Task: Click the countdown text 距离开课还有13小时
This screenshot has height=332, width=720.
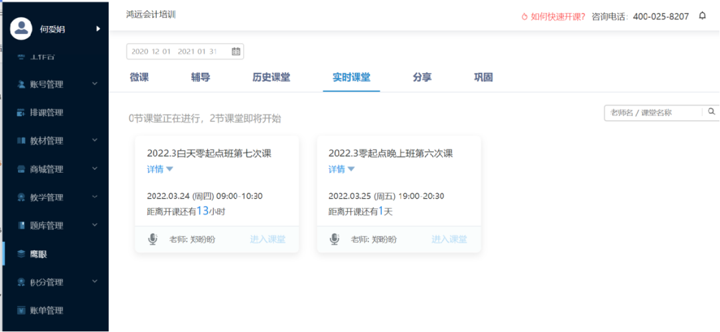Action: [186, 211]
